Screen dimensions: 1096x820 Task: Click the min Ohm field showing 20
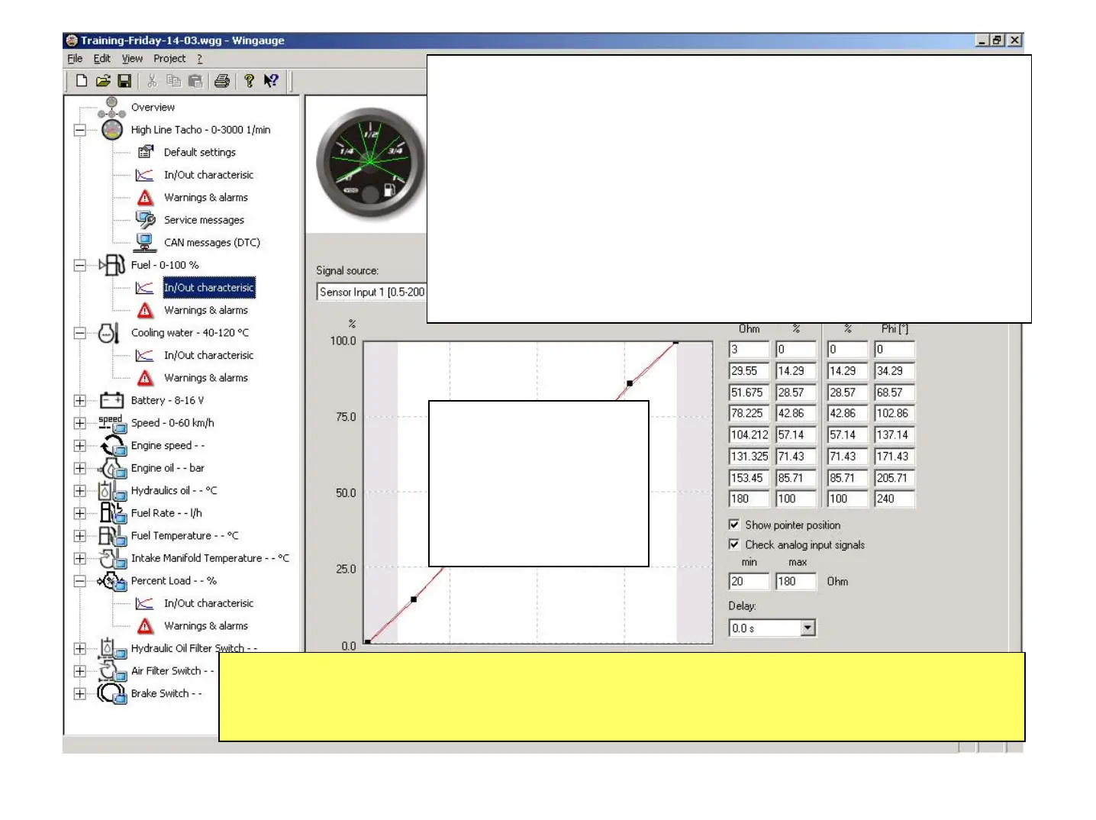(749, 581)
